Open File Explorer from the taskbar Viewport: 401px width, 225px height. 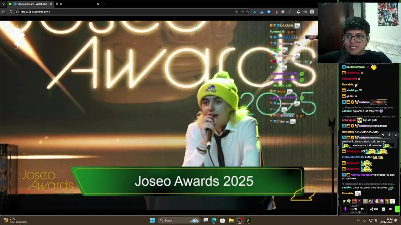coord(231,220)
